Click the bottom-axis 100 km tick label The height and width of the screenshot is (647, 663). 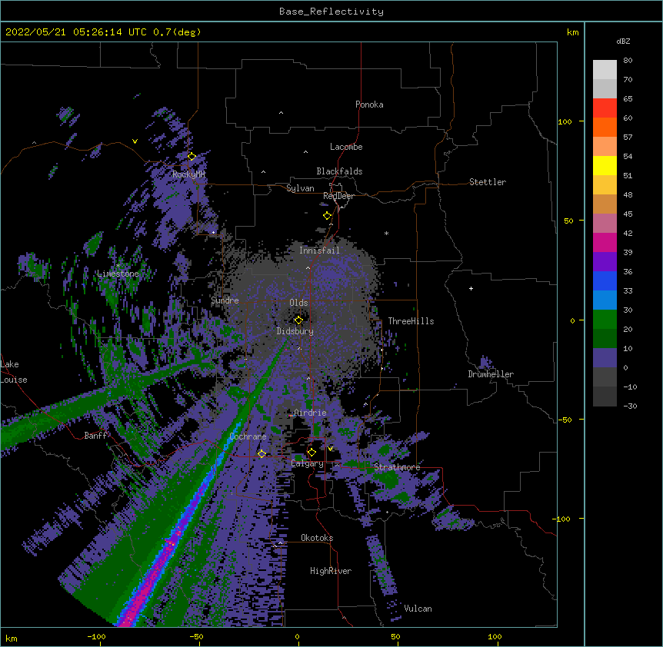point(495,636)
